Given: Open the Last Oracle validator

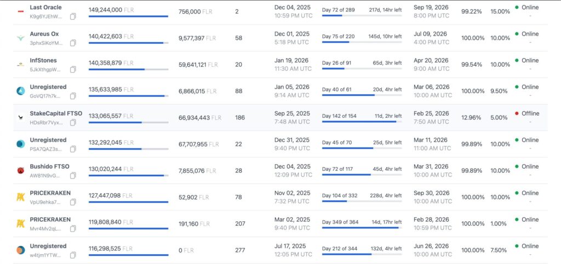Looking at the screenshot, I should pos(45,7).
